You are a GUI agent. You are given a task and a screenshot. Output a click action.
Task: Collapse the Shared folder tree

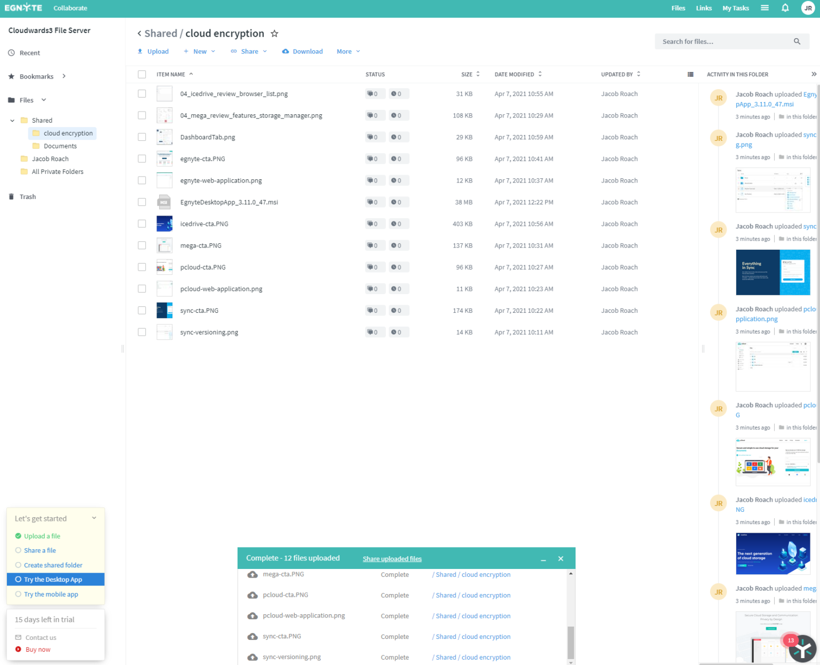point(12,120)
